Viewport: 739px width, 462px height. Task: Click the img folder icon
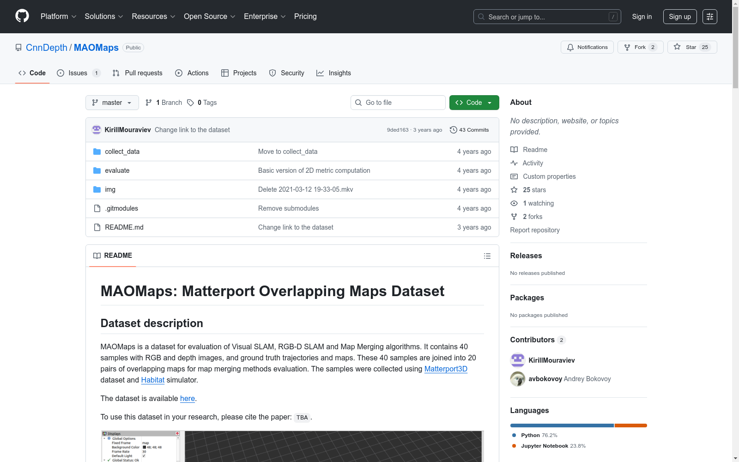[x=97, y=189]
